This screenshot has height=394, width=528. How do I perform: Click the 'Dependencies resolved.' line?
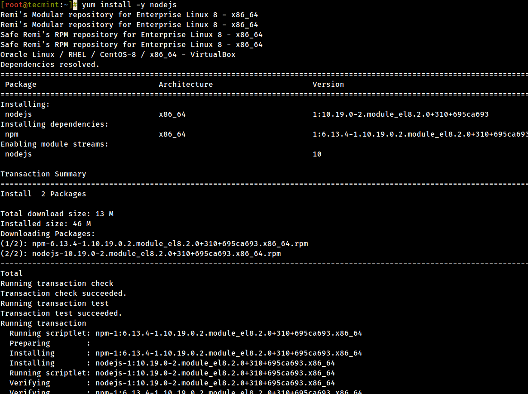coord(50,64)
